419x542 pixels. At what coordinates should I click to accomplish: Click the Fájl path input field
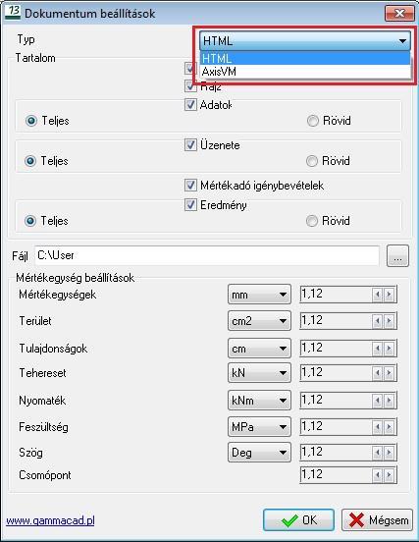[x=207, y=256]
